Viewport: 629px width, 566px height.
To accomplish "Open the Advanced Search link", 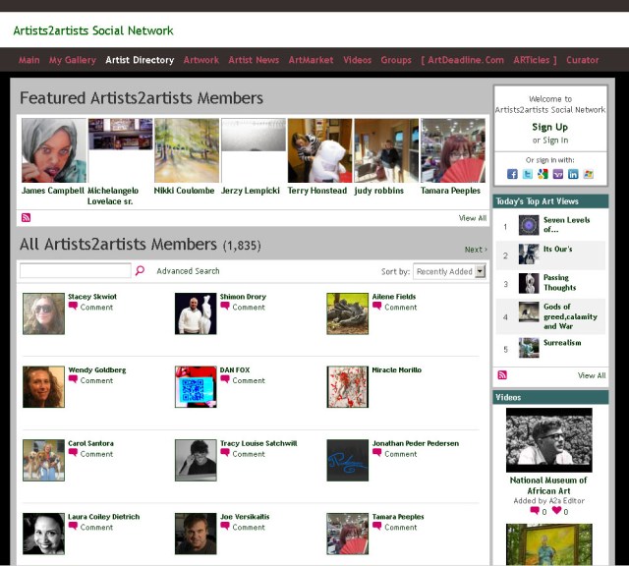I will (x=188, y=271).
